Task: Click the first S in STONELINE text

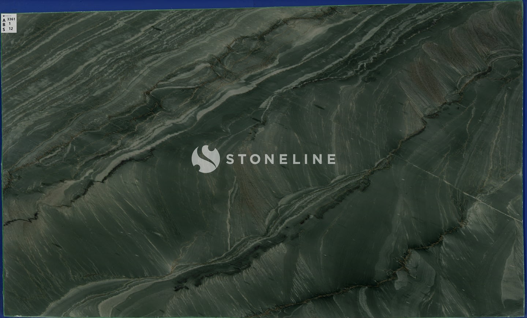Action: point(231,159)
